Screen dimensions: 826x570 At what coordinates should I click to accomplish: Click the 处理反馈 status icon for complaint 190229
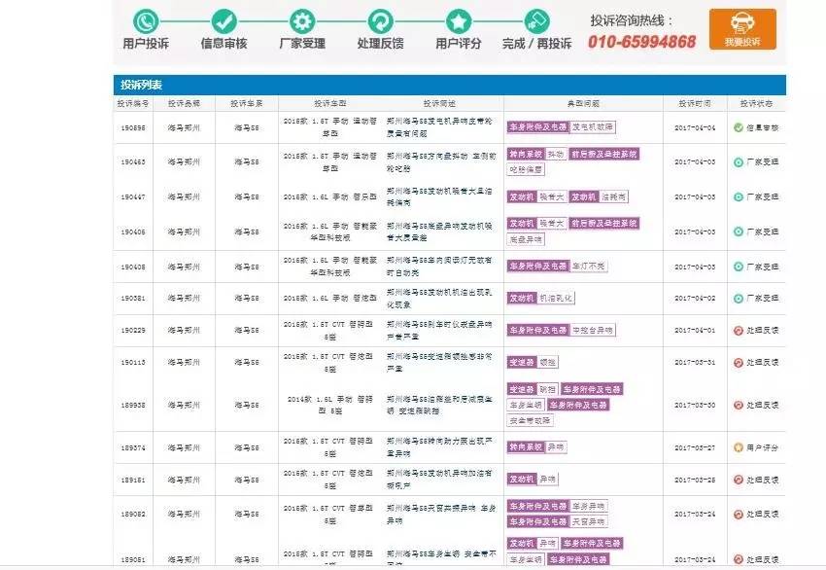pos(739,331)
